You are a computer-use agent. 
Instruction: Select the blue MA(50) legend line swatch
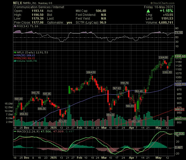pos(15,55)
